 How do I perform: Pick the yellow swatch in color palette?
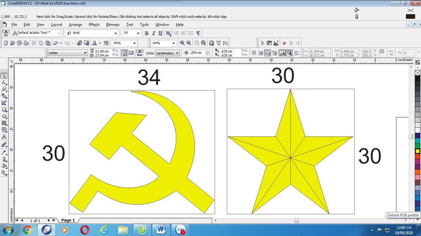point(417,151)
